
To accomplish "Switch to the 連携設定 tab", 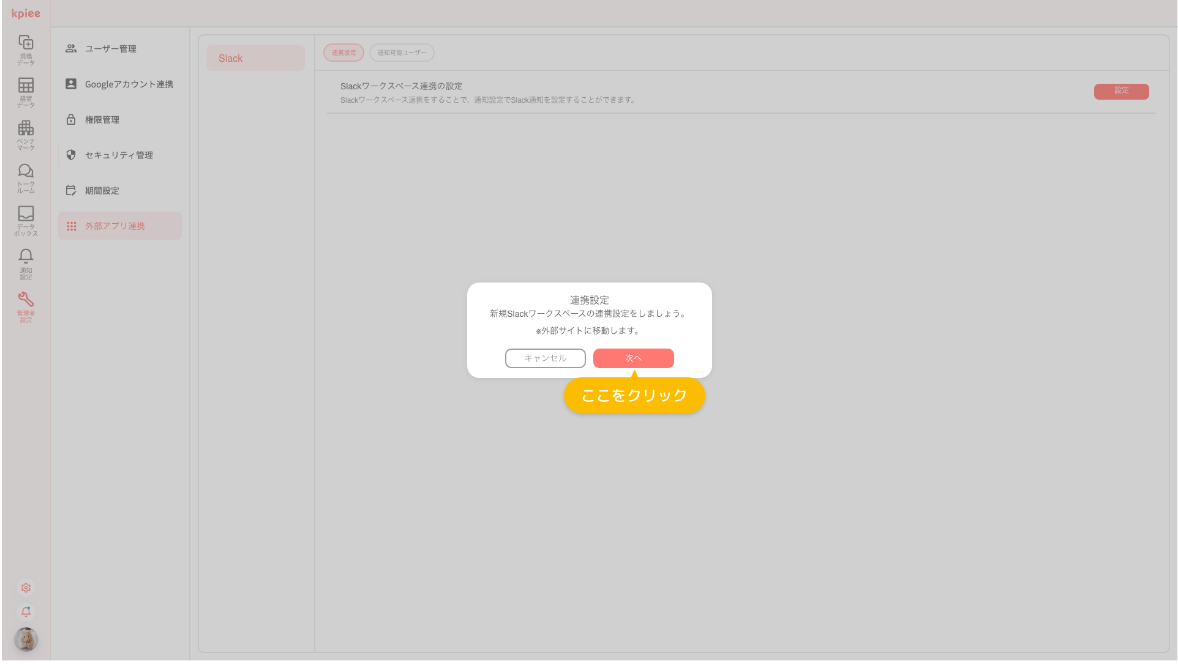I will pos(343,53).
